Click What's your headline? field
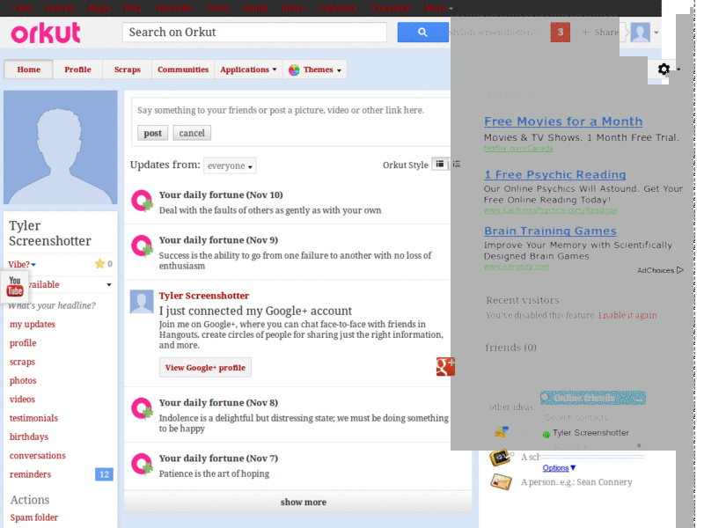Screen dimensions: 704x528 52,305
